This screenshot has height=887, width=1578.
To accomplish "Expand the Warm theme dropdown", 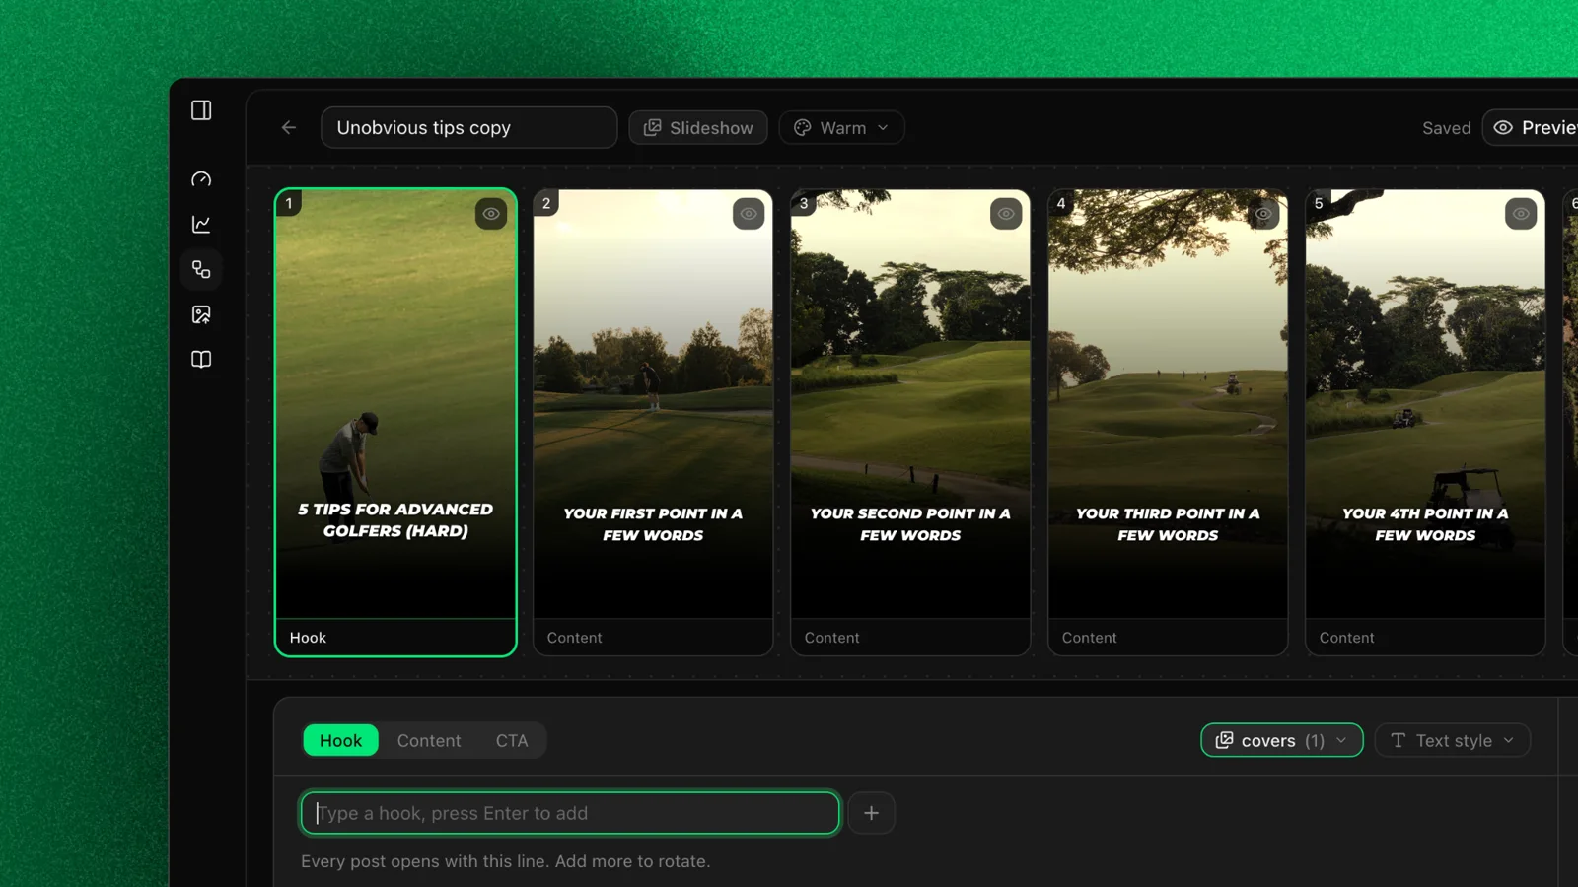I will pos(841,127).
